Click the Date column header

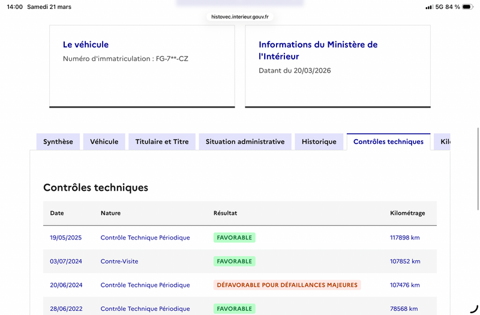point(57,213)
